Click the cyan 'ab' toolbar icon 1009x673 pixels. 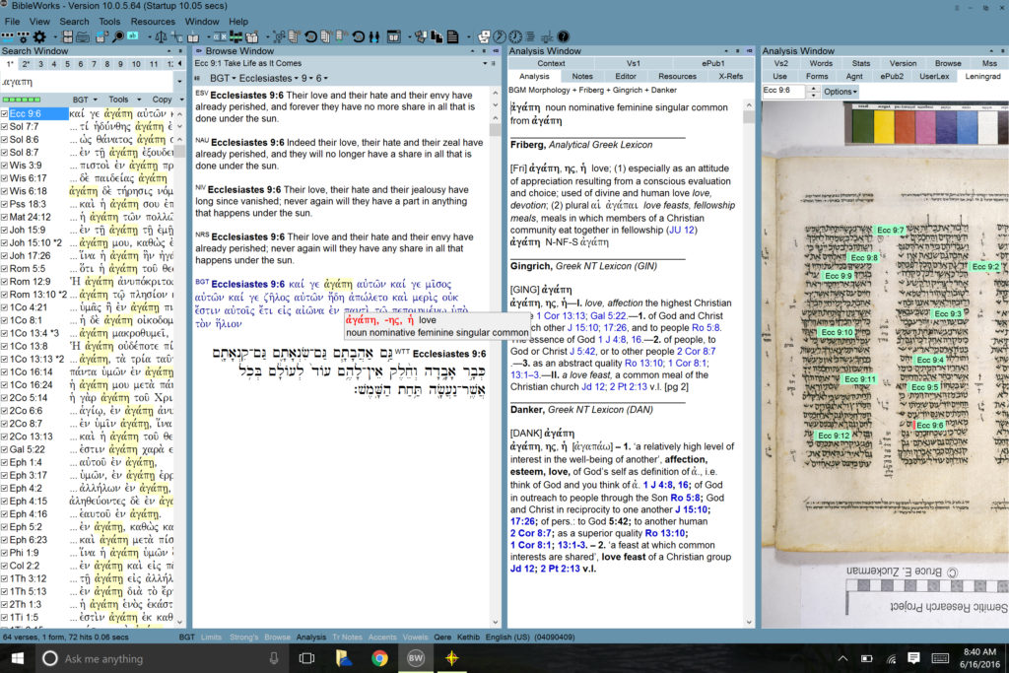[x=133, y=36]
